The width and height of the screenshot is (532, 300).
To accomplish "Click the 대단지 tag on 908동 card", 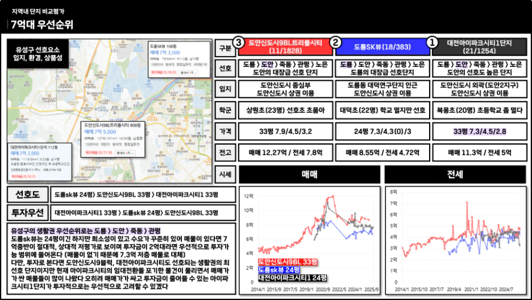I will click(105, 144).
